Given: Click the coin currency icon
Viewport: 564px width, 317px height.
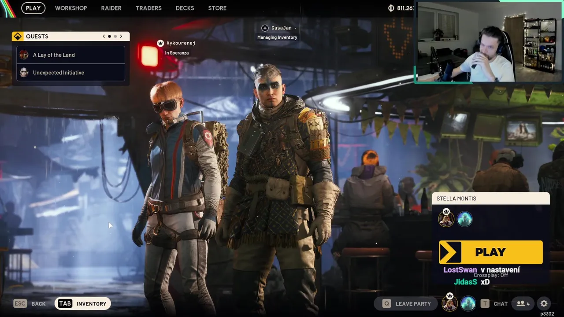Looking at the screenshot, I should click(391, 8).
